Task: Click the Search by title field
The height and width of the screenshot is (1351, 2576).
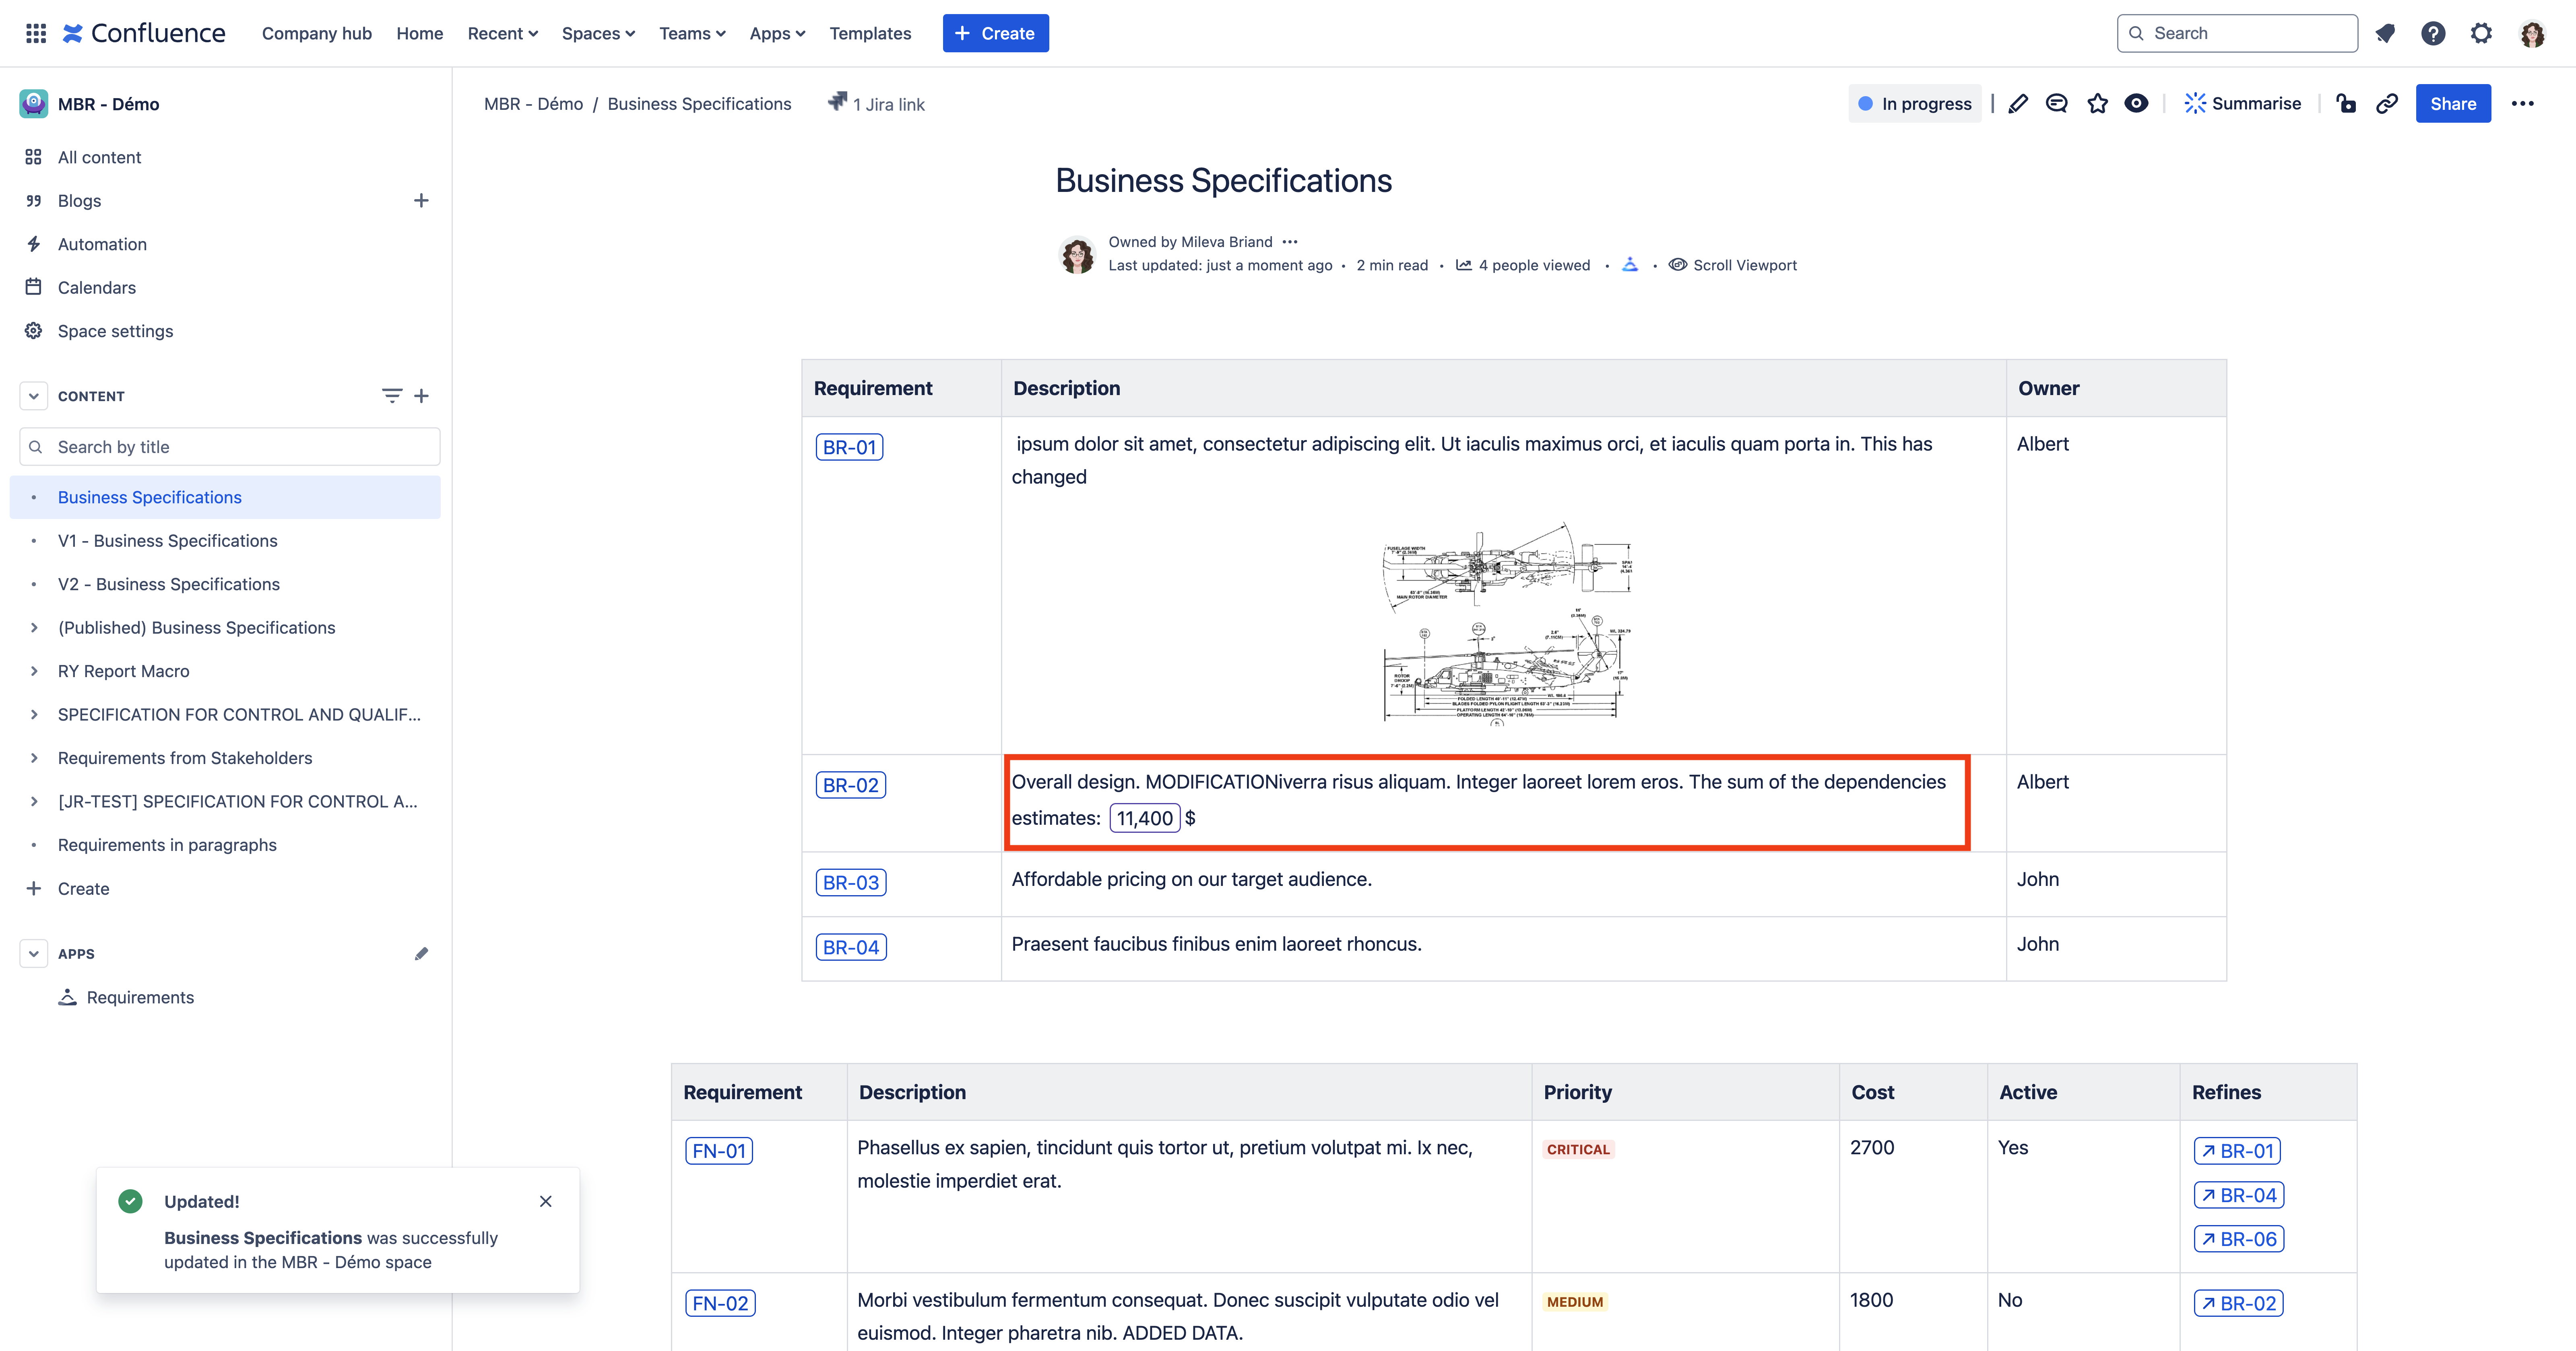Action: click(230, 447)
